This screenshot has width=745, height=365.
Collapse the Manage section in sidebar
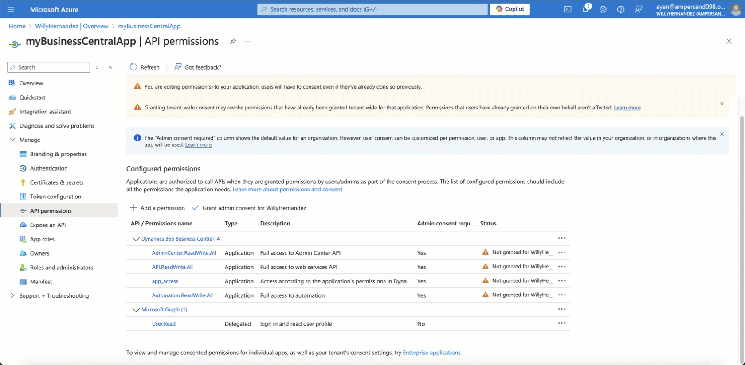[x=12, y=140]
